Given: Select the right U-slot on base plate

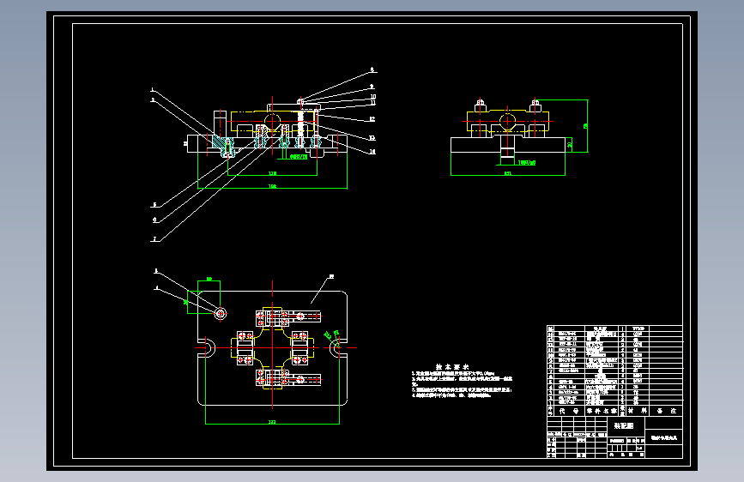Looking at the screenshot, I should point(338,347).
